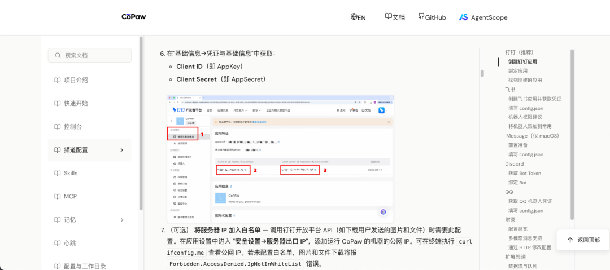Click the bold Client Secret text
Screen dimensions: 610x270
click(x=197, y=79)
